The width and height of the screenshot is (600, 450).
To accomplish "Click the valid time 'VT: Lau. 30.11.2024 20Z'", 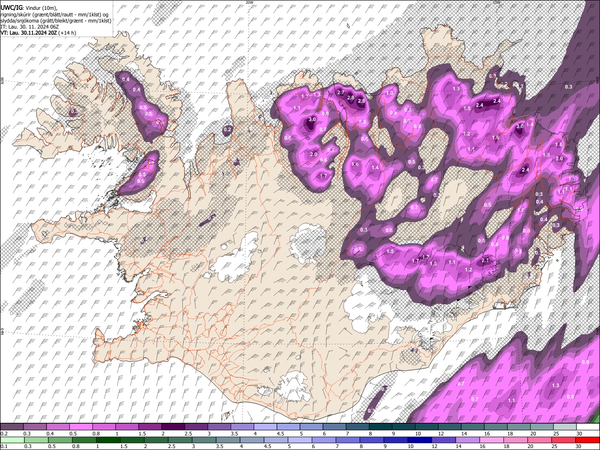I will point(29,33).
